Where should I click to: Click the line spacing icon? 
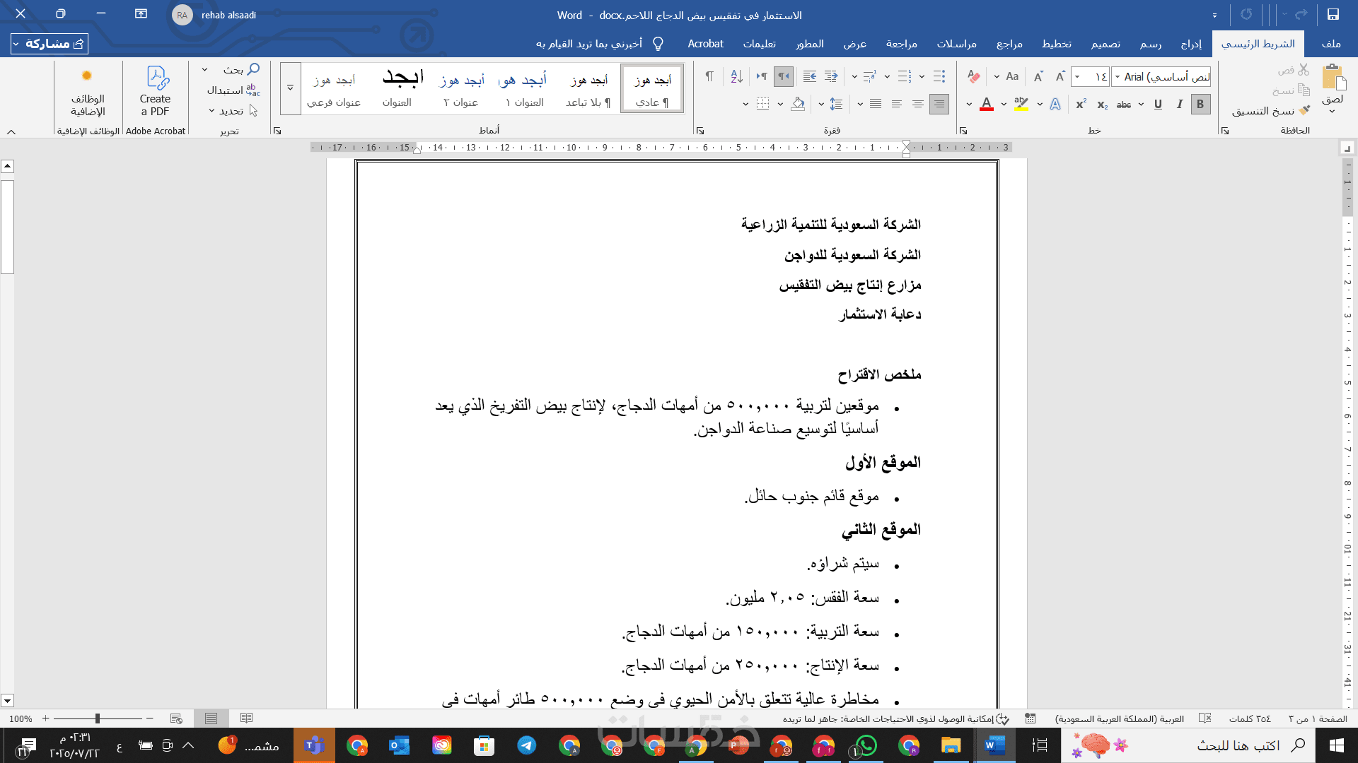tap(836, 105)
